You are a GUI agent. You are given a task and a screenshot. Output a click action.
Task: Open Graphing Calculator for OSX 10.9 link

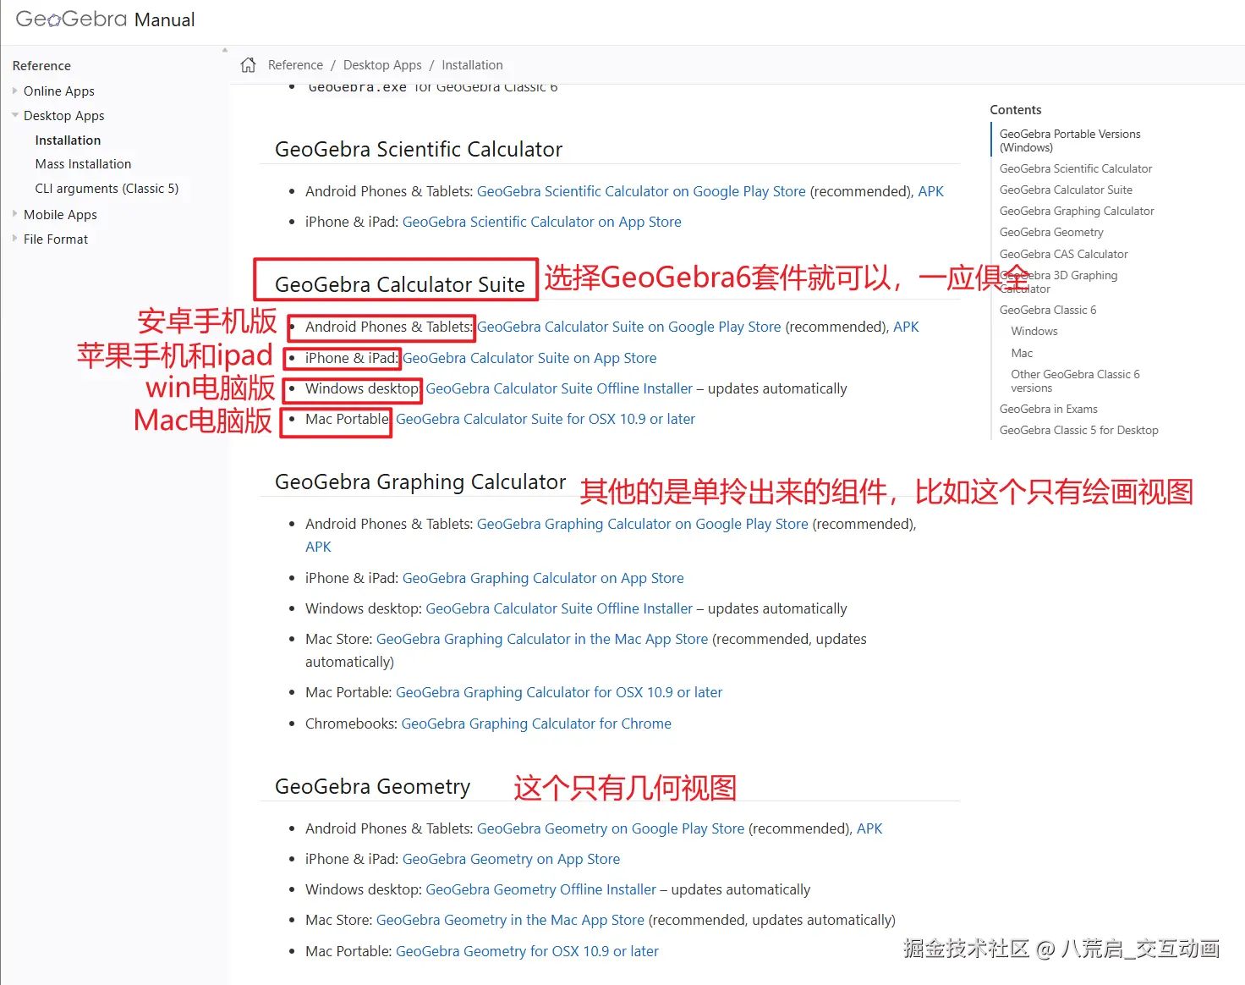[x=559, y=692]
